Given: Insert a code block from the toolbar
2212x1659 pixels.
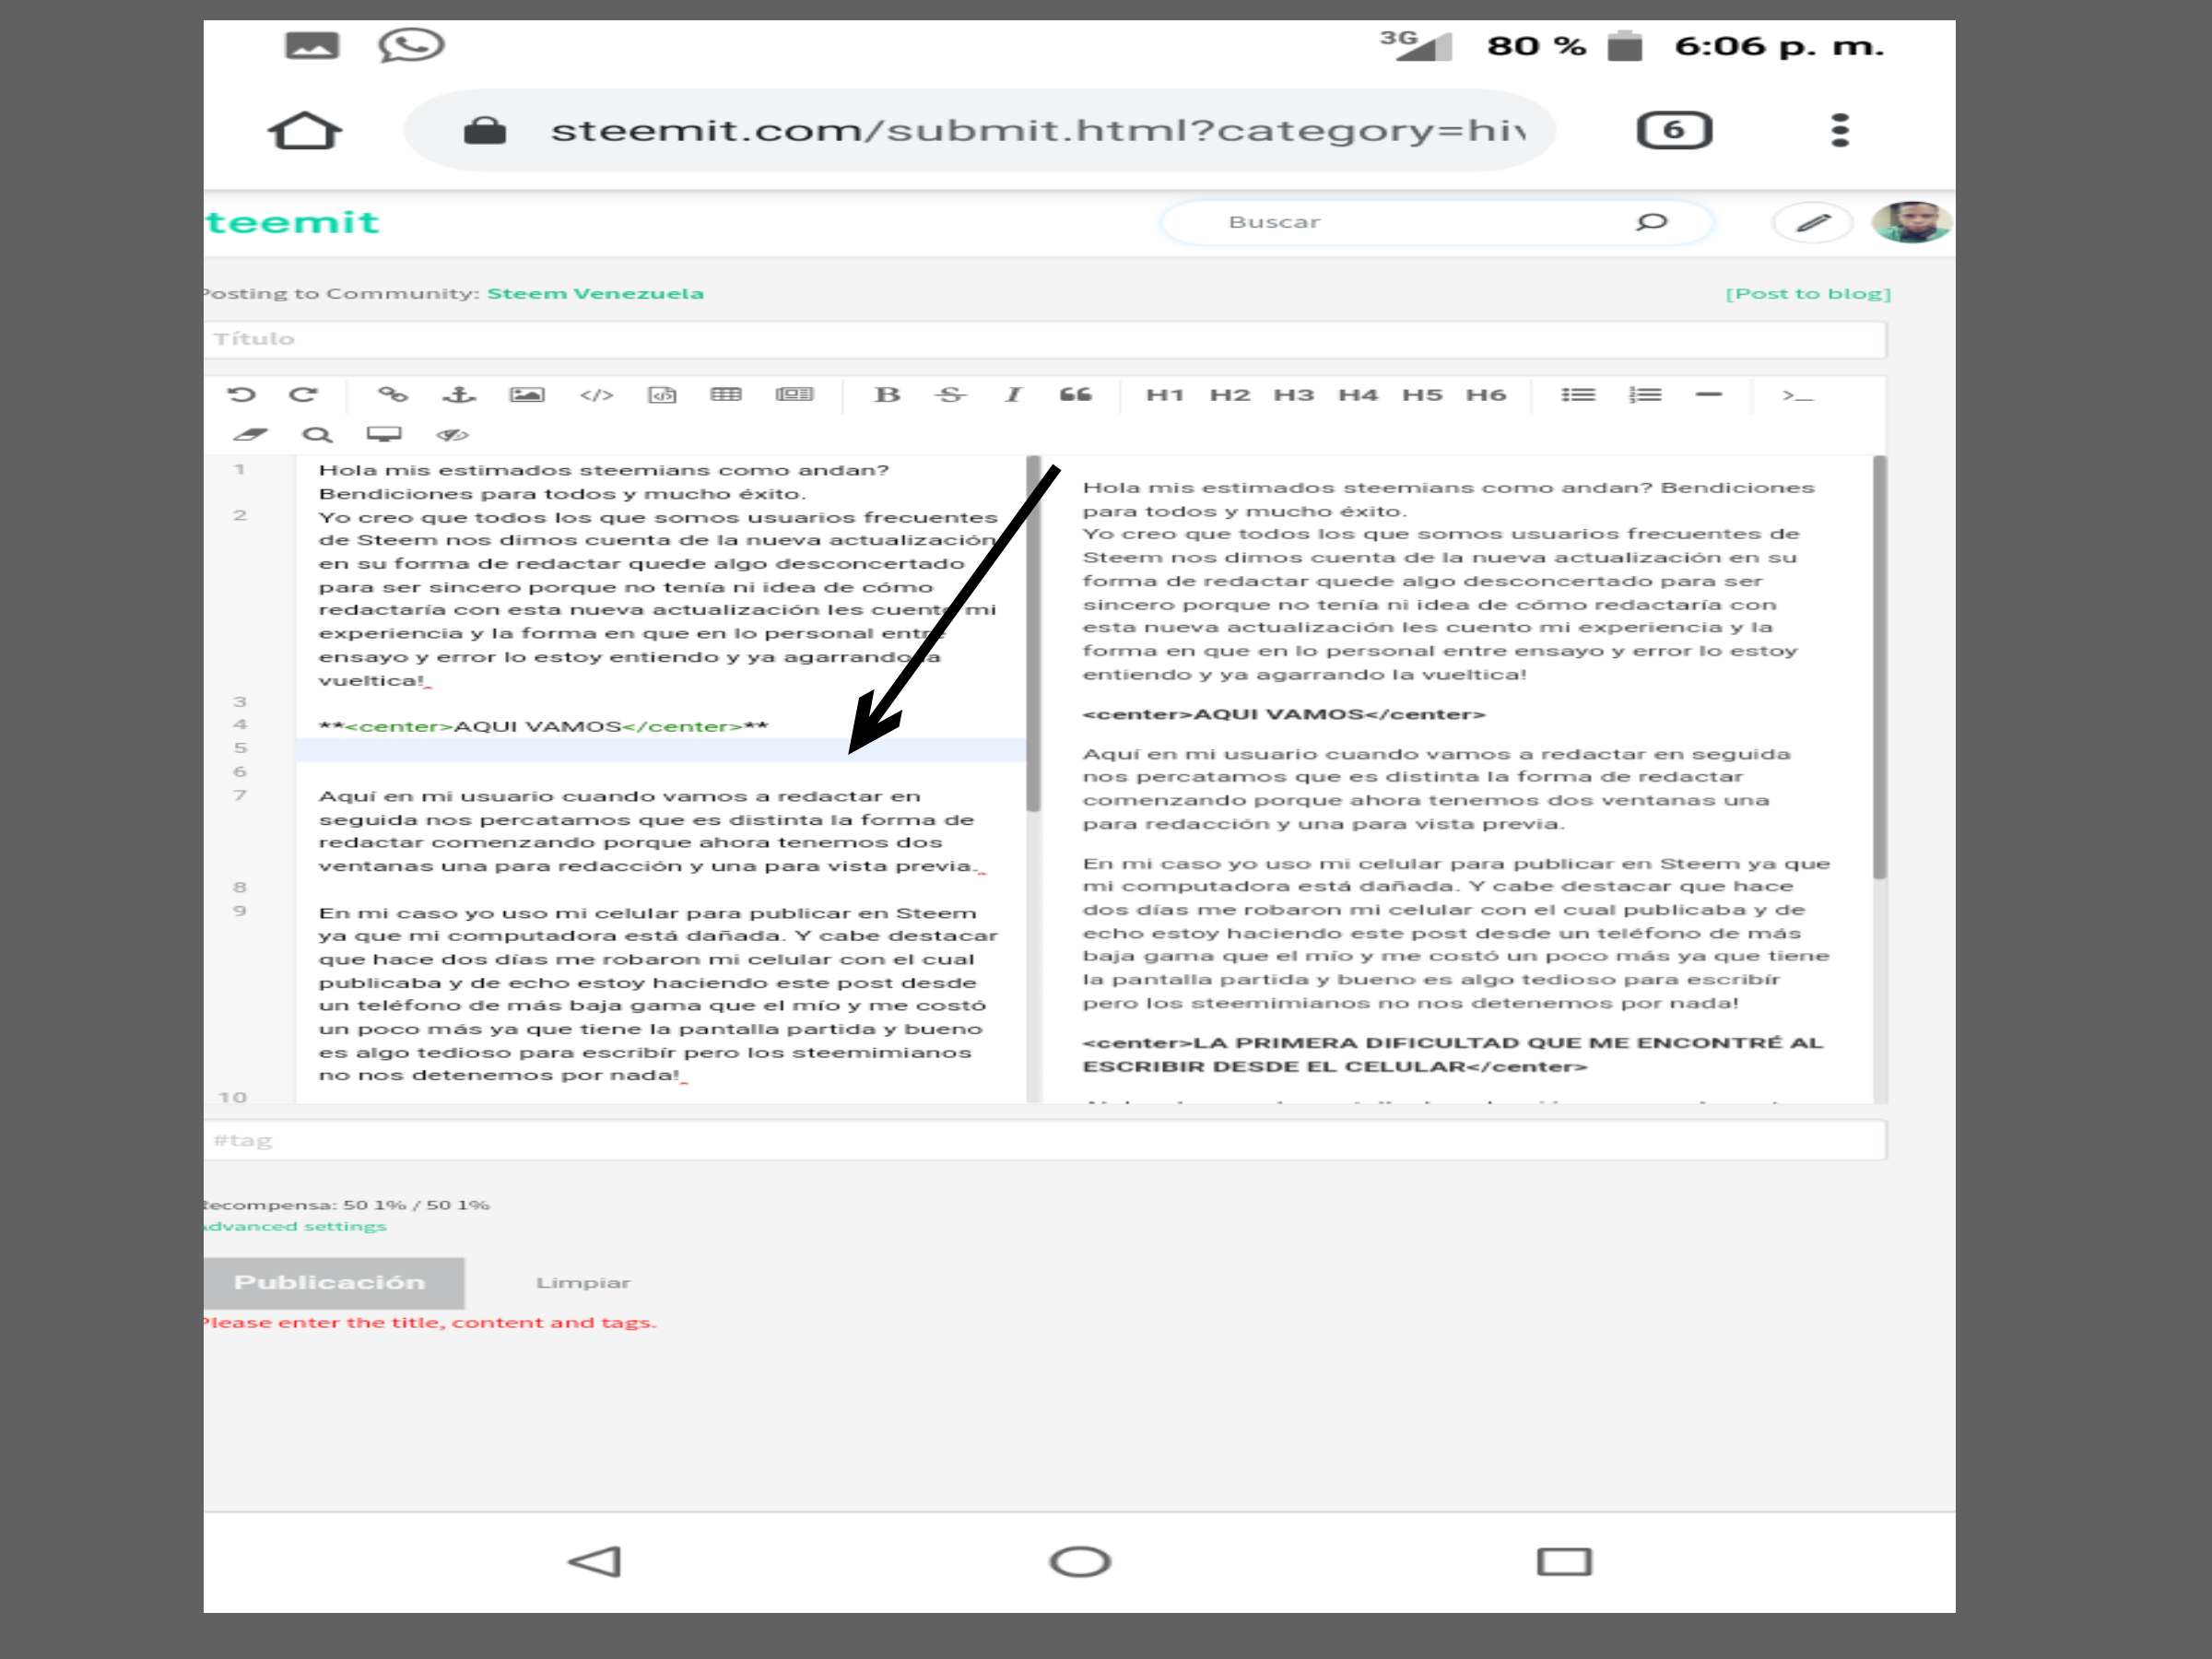Looking at the screenshot, I should [x=662, y=395].
